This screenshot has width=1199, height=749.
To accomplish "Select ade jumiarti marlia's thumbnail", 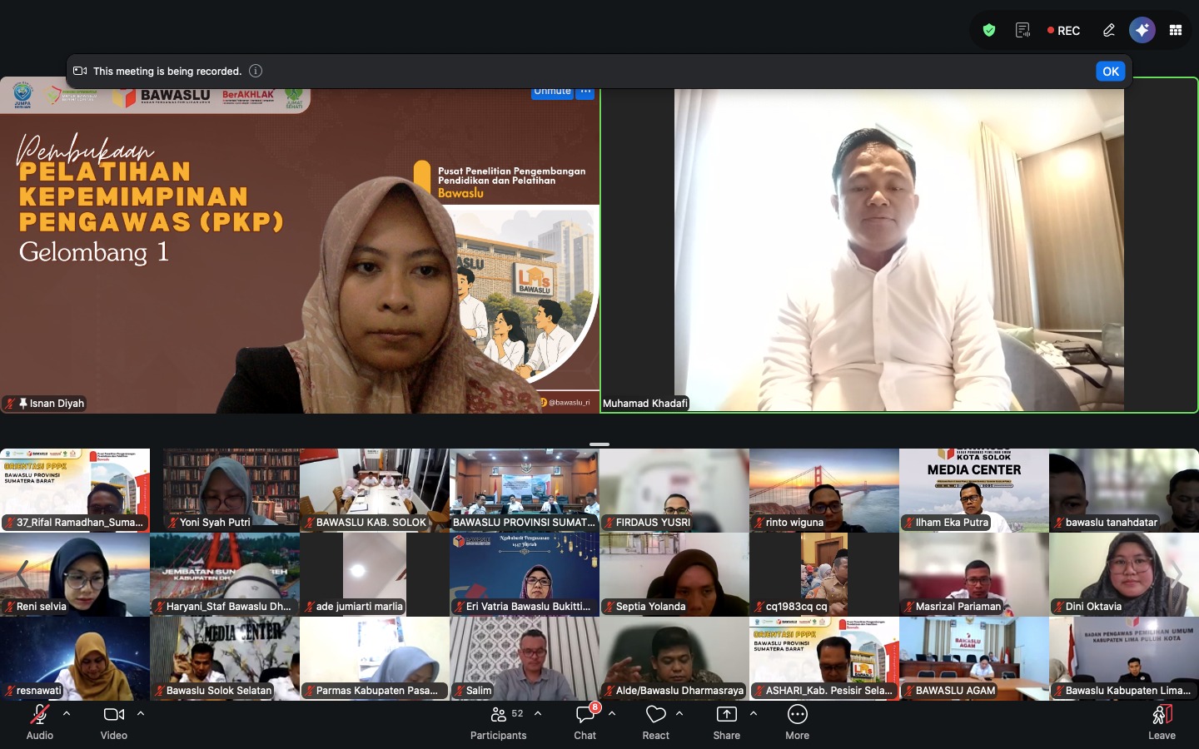I will (x=375, y=574).
